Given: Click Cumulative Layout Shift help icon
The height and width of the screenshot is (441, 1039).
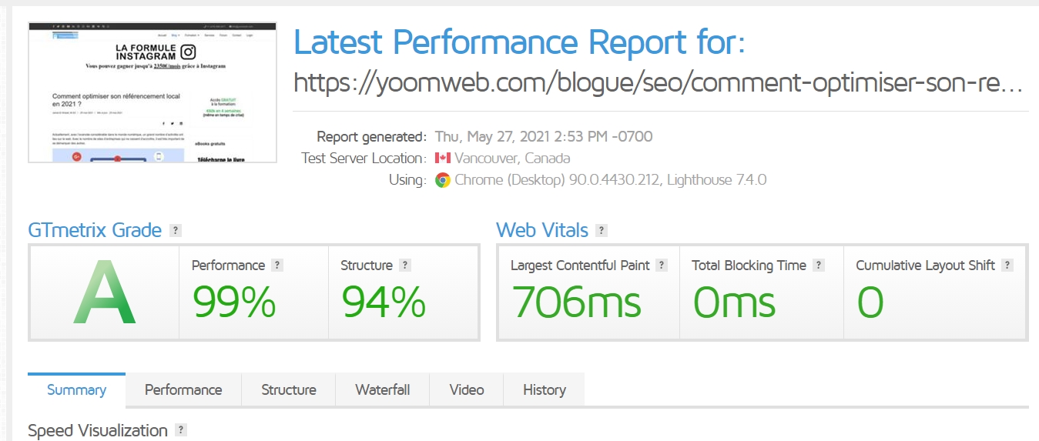Looking at the screenshot, I should click(x=1007, y=266).
